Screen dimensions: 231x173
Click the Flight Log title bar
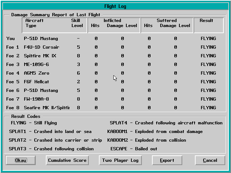click(x=115, y=6)
